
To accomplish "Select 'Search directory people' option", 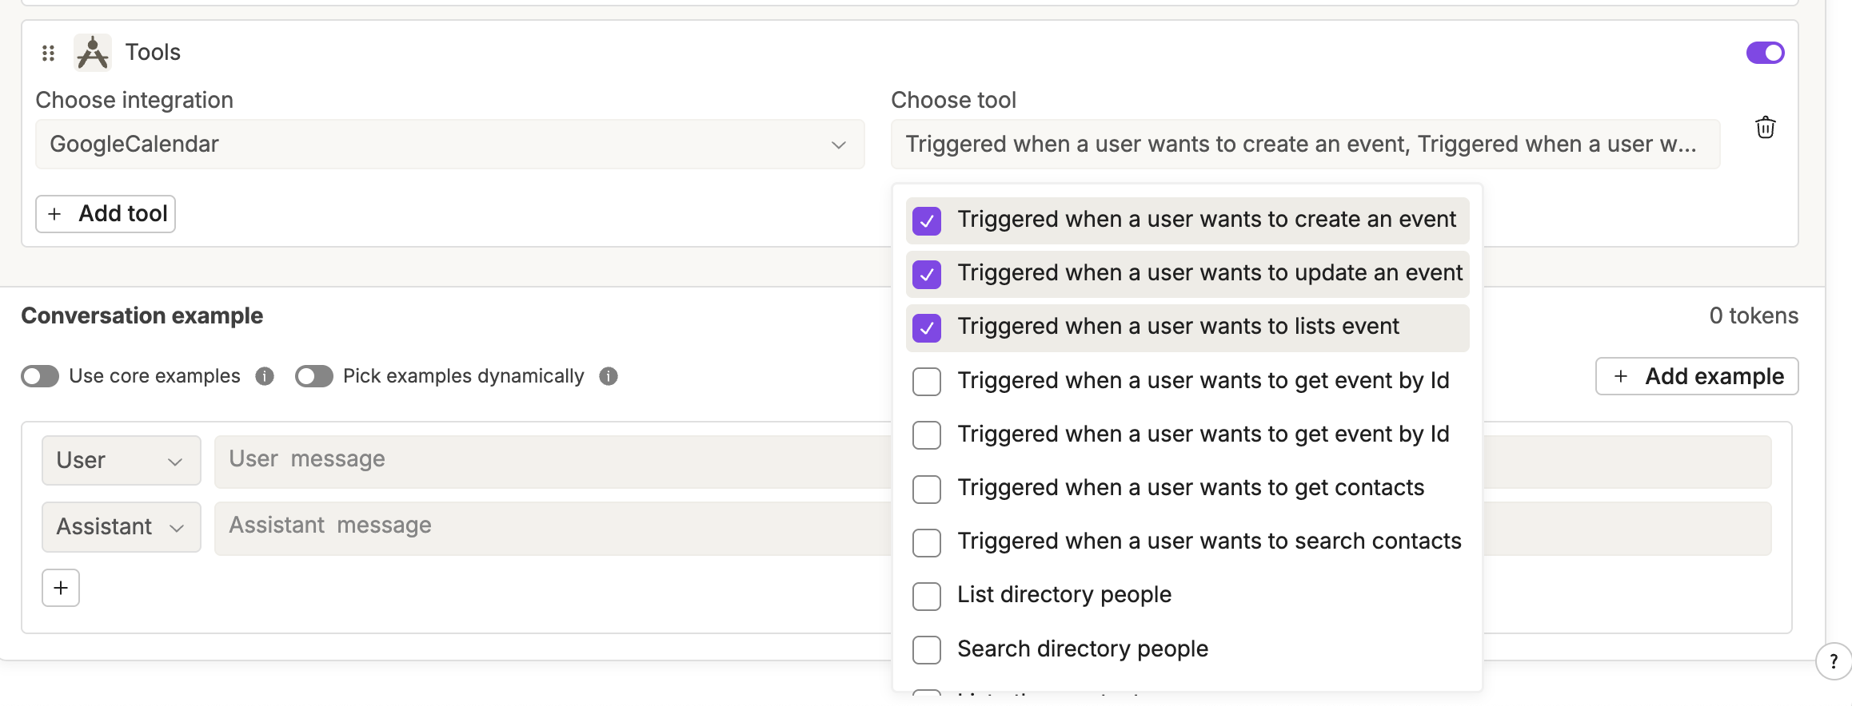I will coord(927,649).
